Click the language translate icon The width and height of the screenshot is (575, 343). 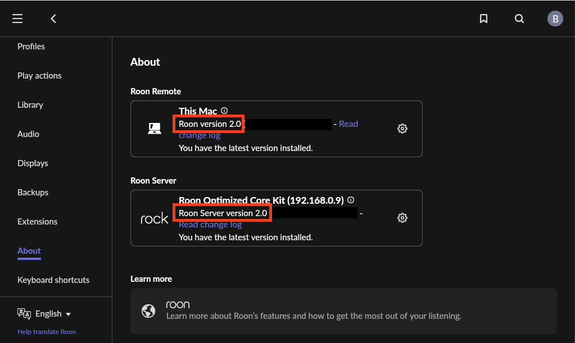[x=24, y=314]
